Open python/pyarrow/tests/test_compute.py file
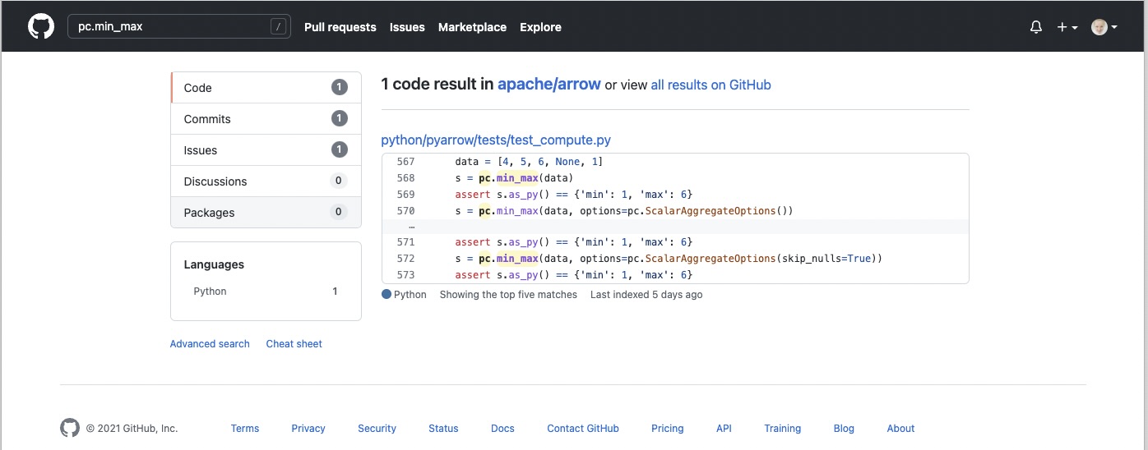This screenshot has height=450, width=1148. tap(496, 140)
